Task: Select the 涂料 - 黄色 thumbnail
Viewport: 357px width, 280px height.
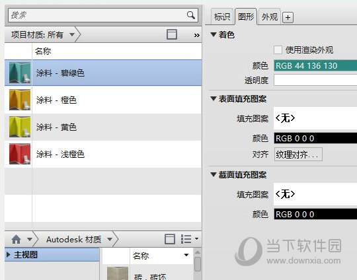Action: (x=20, y=127)
